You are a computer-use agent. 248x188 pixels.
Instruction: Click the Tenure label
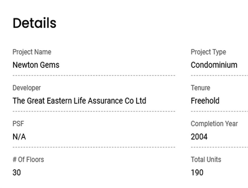[x=200, y=88]
